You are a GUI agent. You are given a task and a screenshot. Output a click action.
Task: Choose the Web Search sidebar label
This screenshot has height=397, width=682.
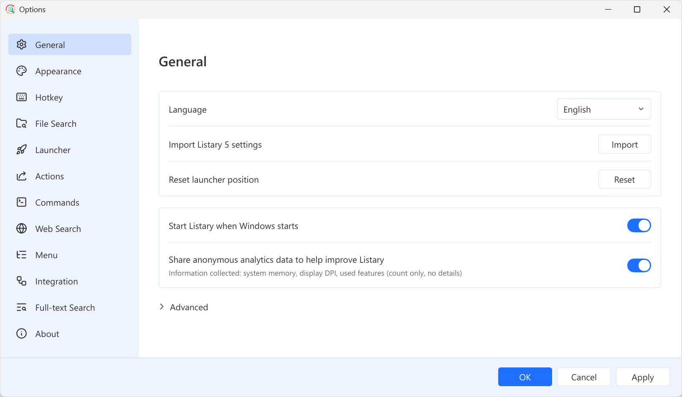58,229
